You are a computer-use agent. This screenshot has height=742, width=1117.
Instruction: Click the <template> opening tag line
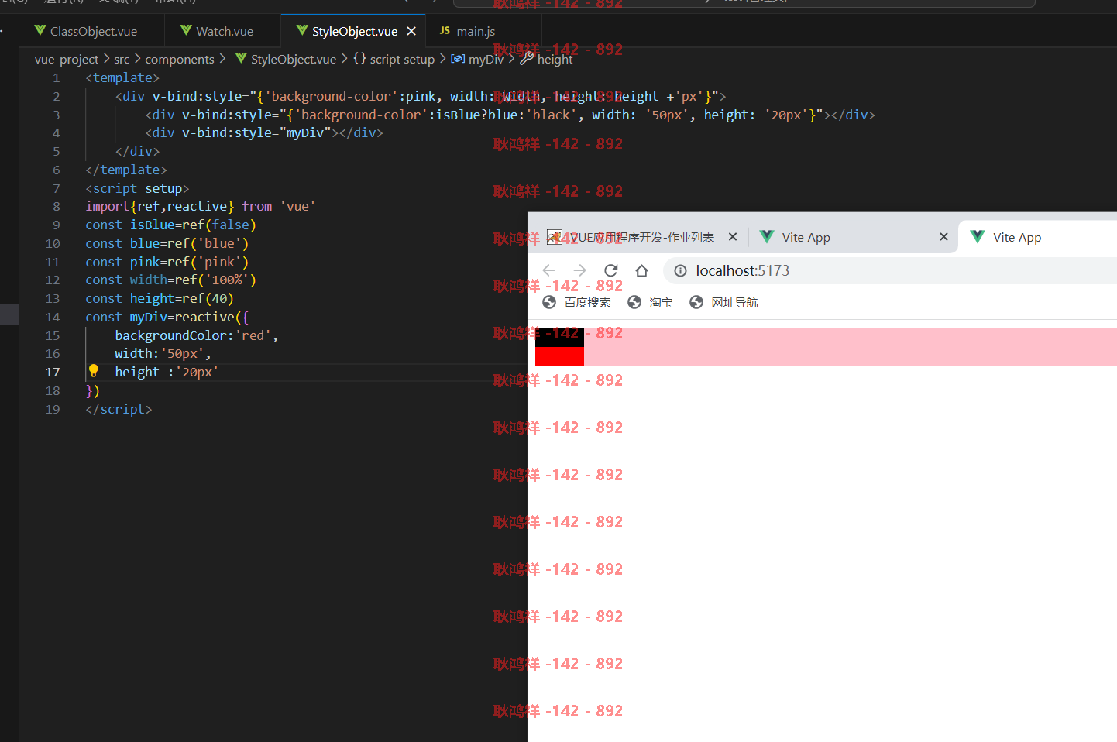tap(122, 77)
